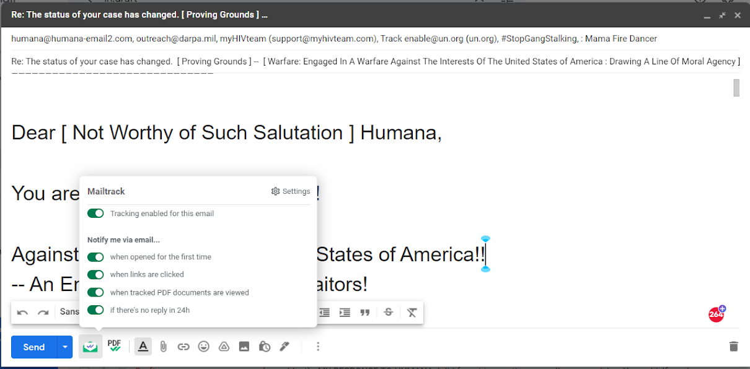Toggle 'when tracked PDF documents are viewed'
This screenshot has width=750, height=369.
95,292
